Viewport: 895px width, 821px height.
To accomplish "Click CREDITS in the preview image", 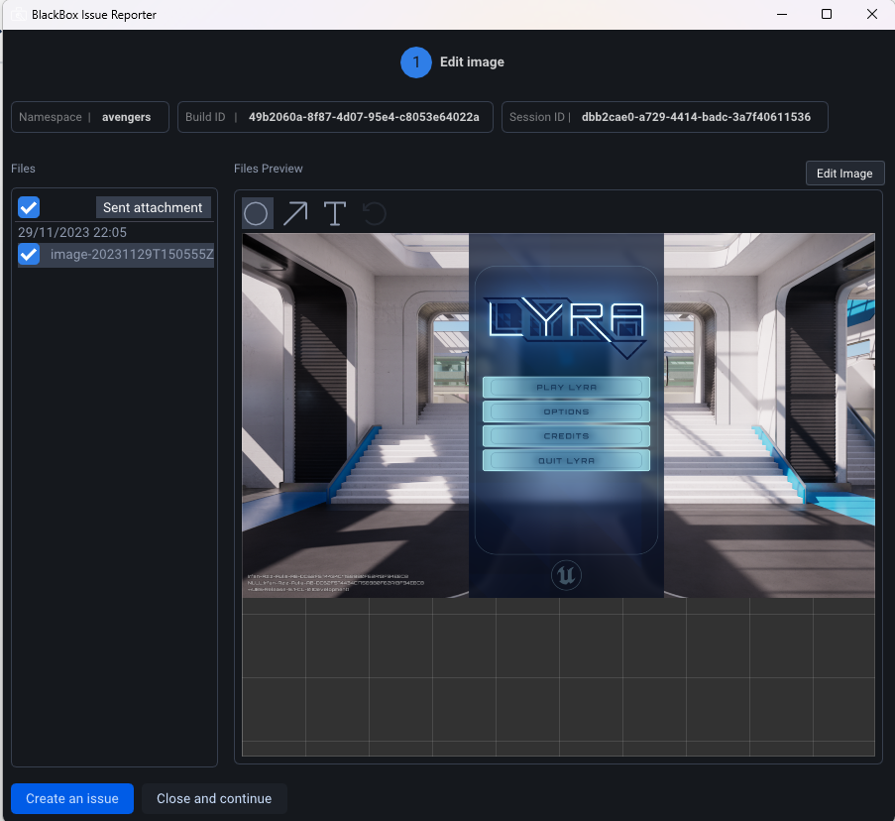I will 566,436.
